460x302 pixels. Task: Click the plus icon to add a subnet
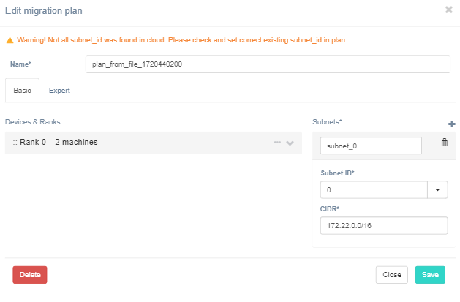(451, 124)
